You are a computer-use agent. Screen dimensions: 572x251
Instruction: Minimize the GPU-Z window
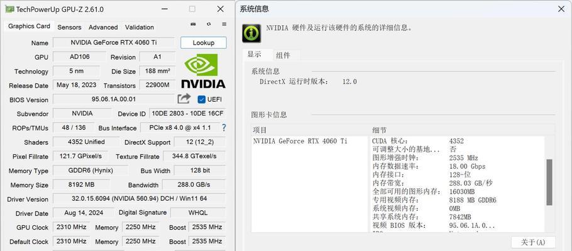[165, 9]
